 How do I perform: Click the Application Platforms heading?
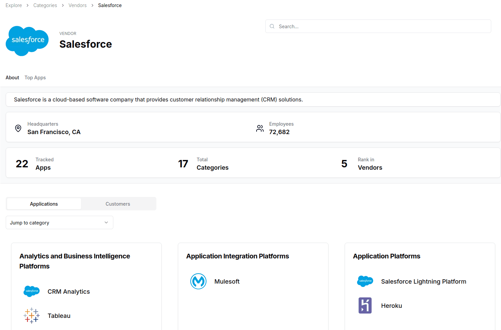[x=387, y=256]
